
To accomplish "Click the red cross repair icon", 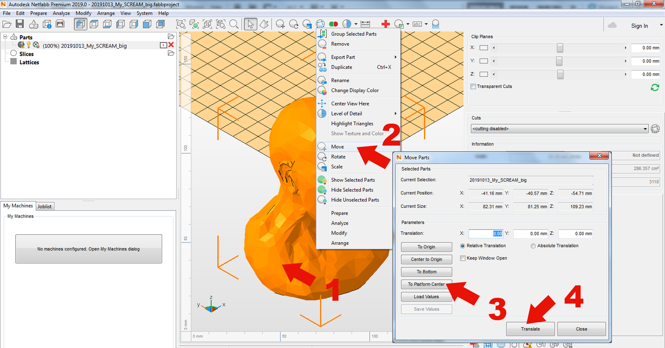I will (x=385, y=24).
